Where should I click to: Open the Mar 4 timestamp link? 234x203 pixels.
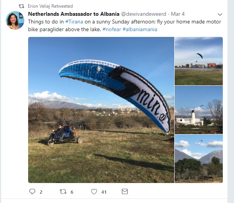tap(178, 14)
